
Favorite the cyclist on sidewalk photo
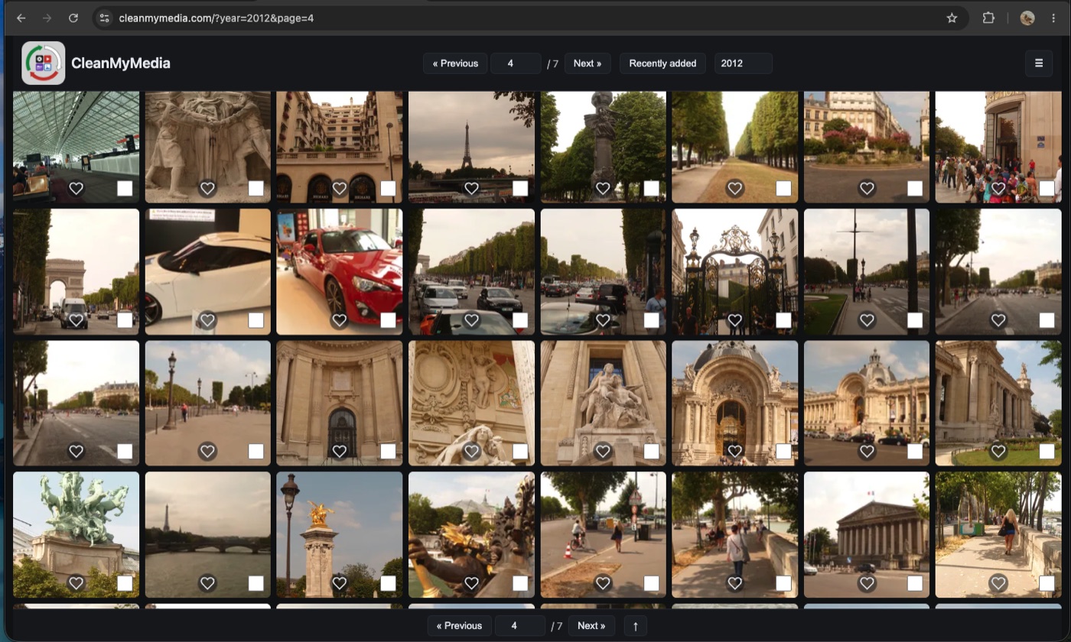[603, 583]
